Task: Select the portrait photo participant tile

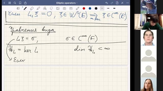Action: (149, 38)
